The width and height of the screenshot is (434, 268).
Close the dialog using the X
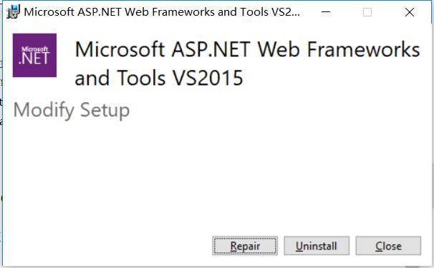point(410,12)
